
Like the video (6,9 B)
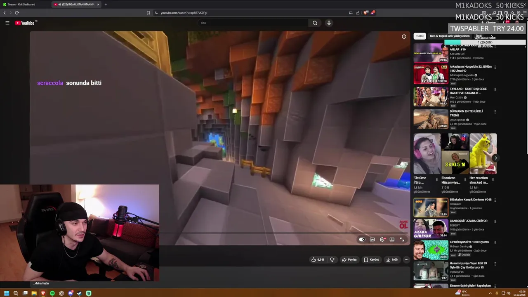(x=318, y=259)
